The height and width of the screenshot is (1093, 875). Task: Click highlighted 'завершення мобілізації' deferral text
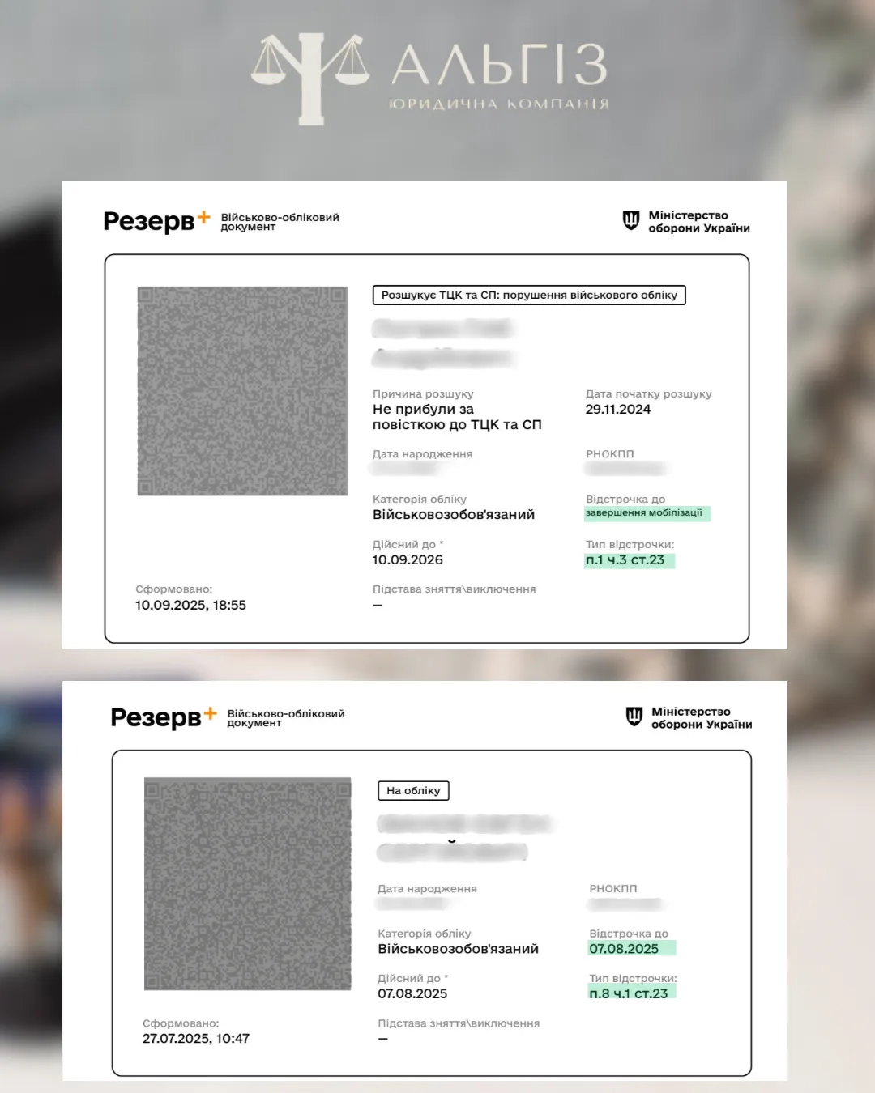[x=647, y=513]
